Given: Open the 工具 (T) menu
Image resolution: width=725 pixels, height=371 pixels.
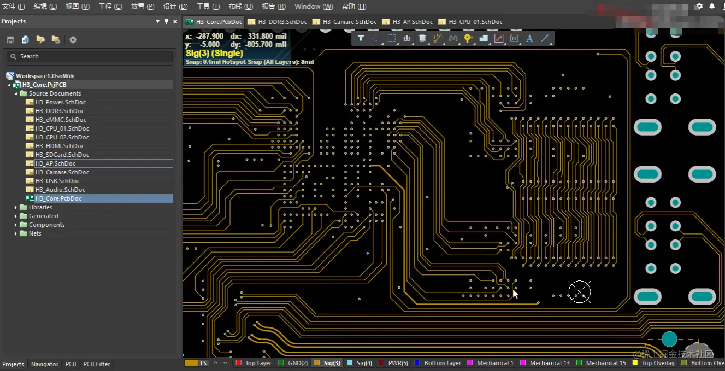Looking at the screenshot, I should point(208,6).
